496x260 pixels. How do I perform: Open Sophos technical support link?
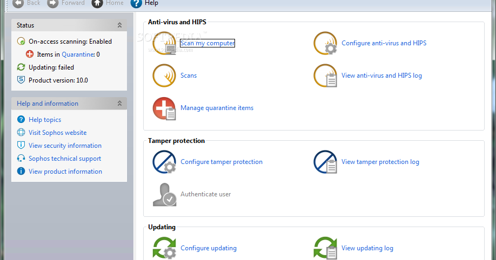65,159
